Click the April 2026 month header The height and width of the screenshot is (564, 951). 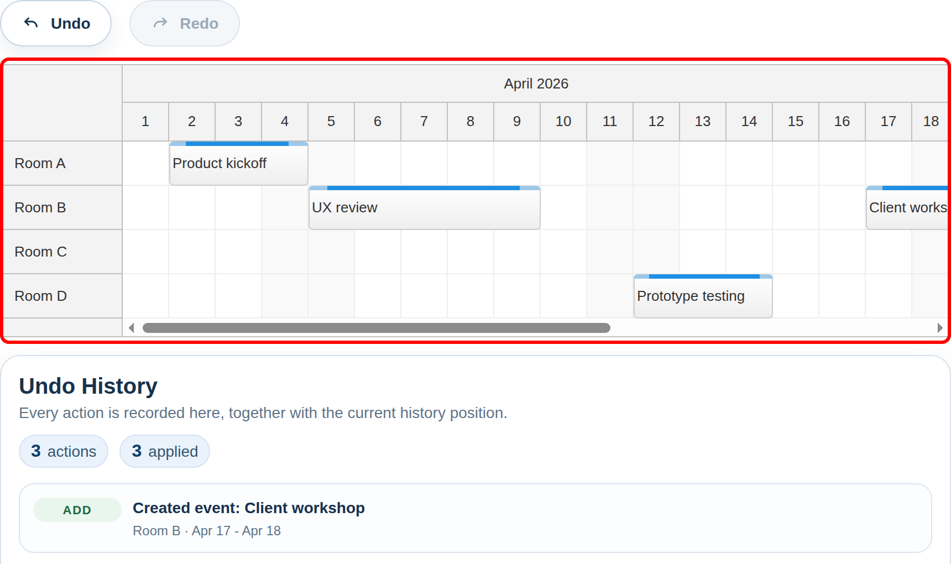pyautogui.click(x=536, y=83)
